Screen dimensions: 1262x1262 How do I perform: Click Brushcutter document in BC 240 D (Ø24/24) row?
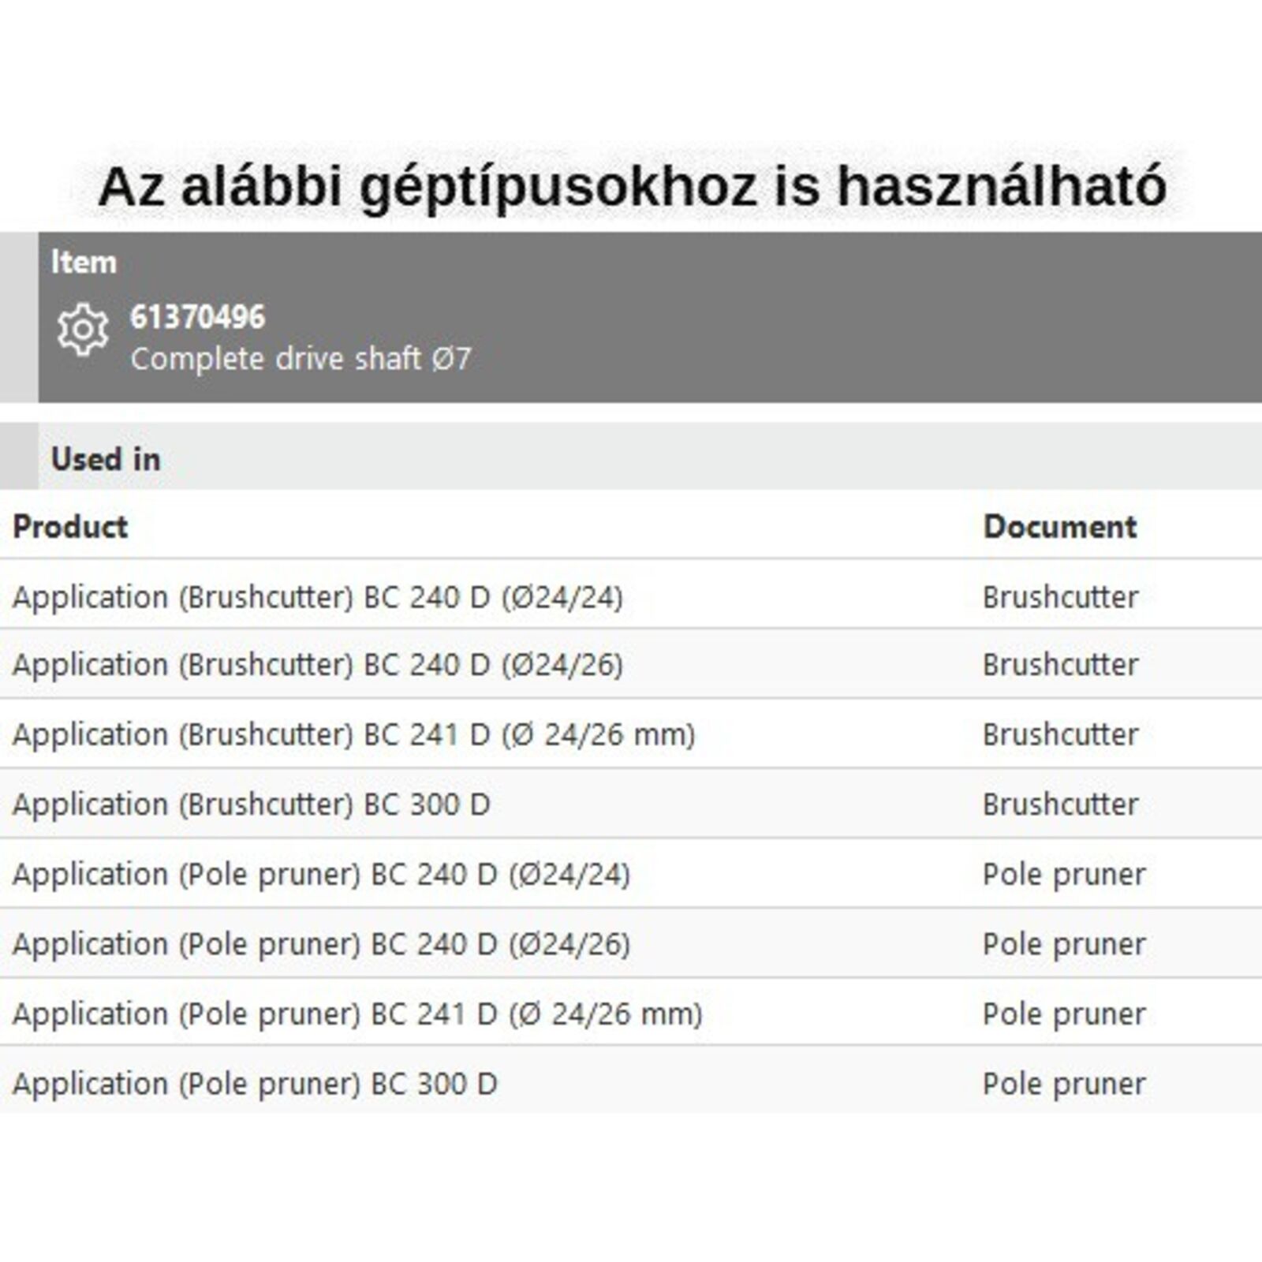pyautogui.click(x=1060, y=597)
